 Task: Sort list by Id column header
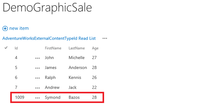pyautogui.click(x=16, y=48)
